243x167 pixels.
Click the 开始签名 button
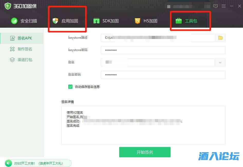click(x=145, y=152)
